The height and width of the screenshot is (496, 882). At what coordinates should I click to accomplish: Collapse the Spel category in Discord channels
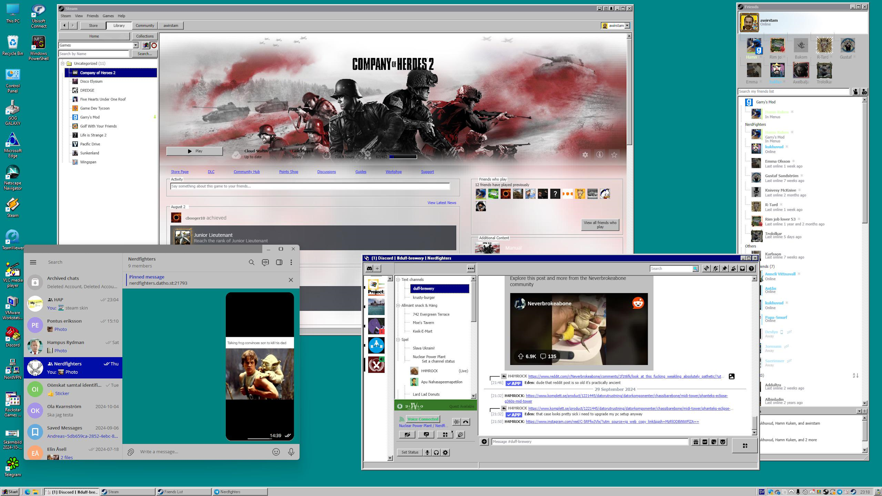[x=398, y=340]
